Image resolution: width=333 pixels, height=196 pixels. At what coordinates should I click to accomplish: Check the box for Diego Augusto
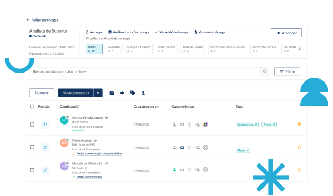point(32,147)
